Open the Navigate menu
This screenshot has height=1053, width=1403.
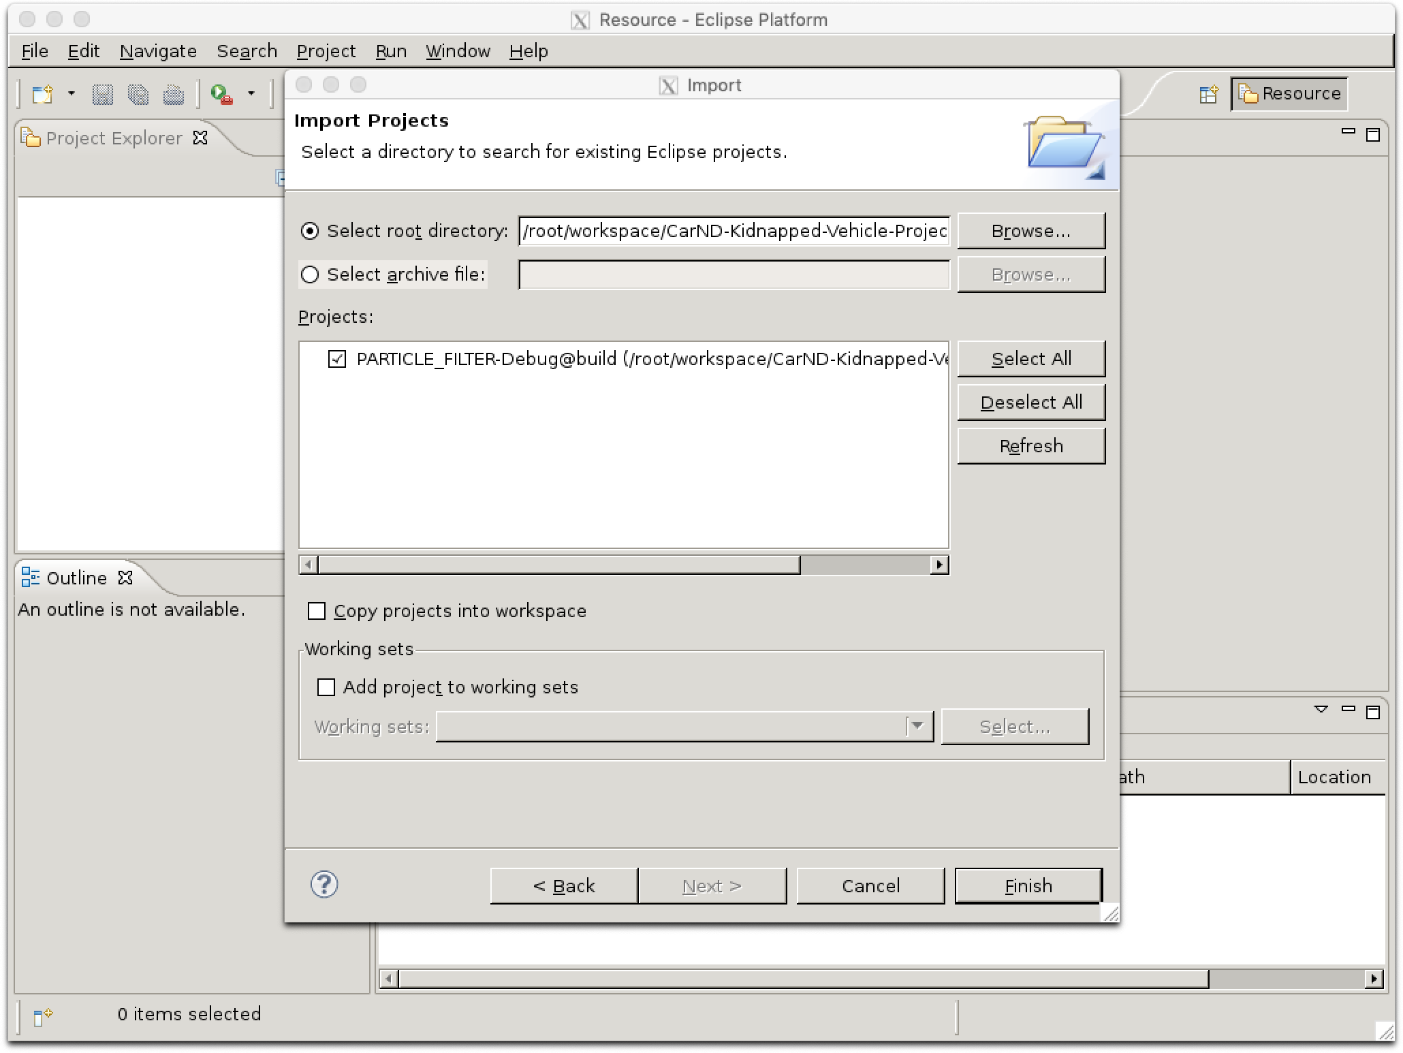159,50
